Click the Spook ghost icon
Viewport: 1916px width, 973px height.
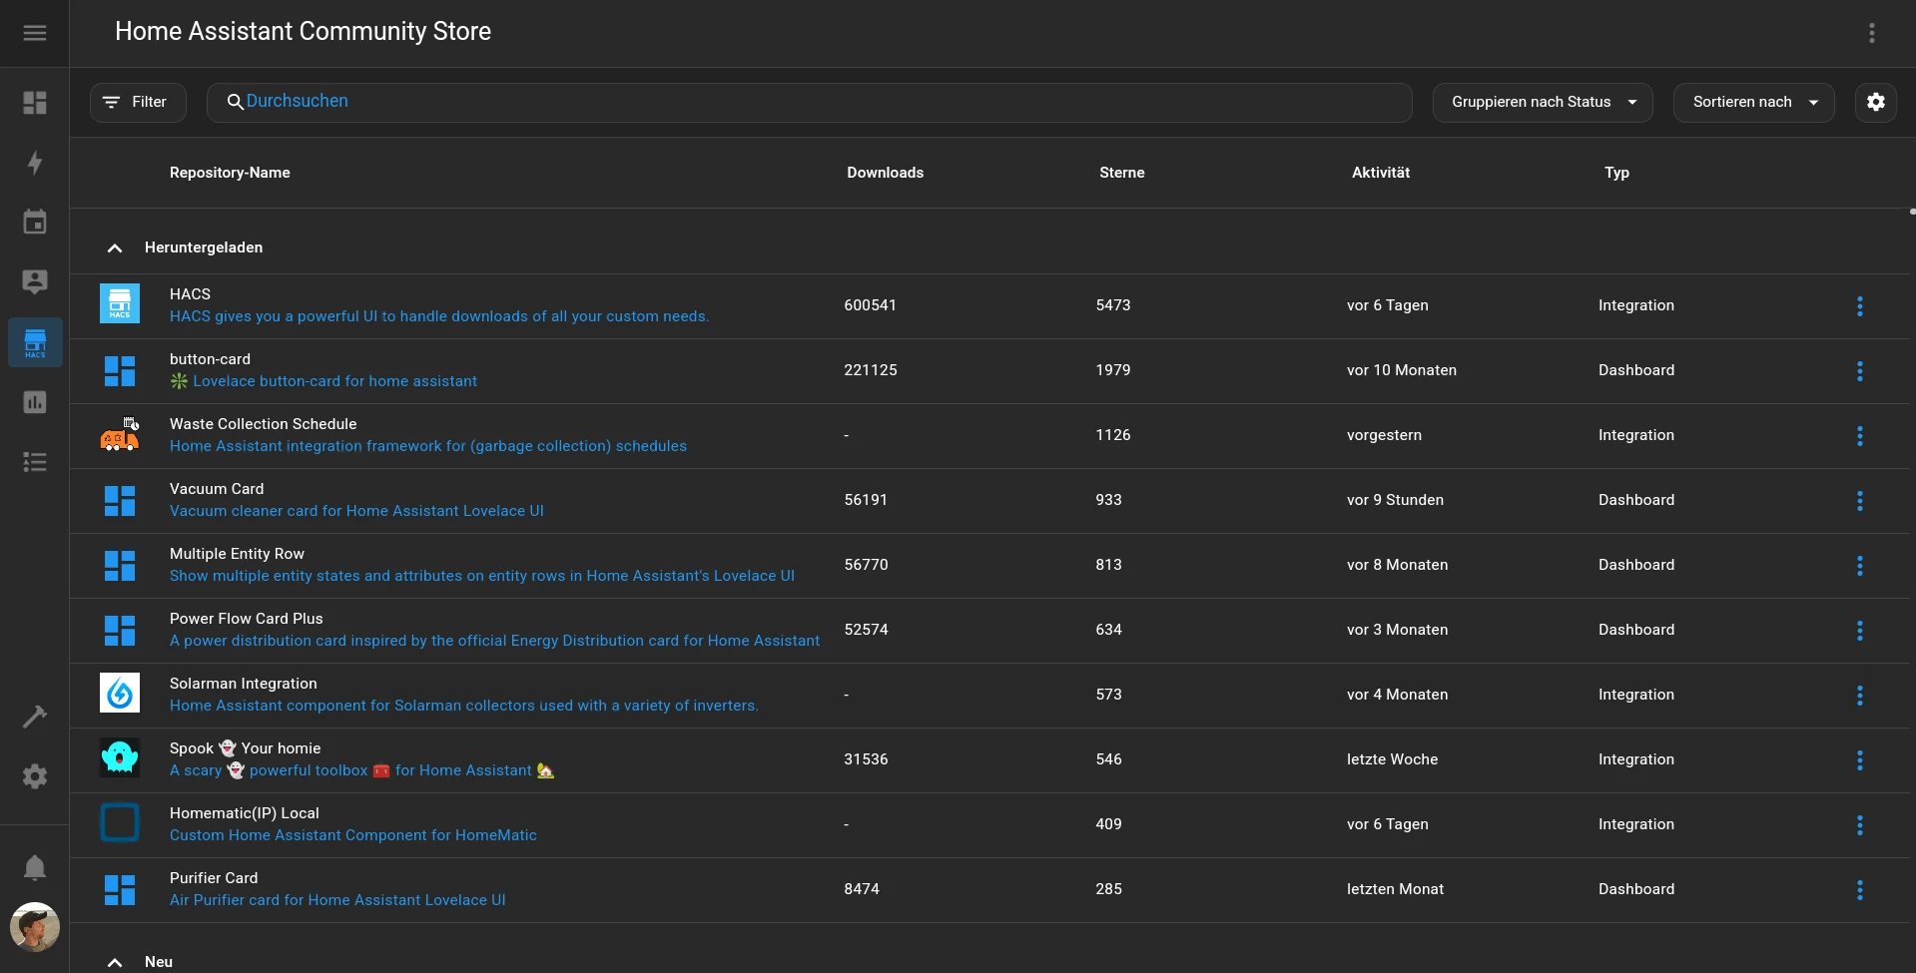[x=120, y=757]
